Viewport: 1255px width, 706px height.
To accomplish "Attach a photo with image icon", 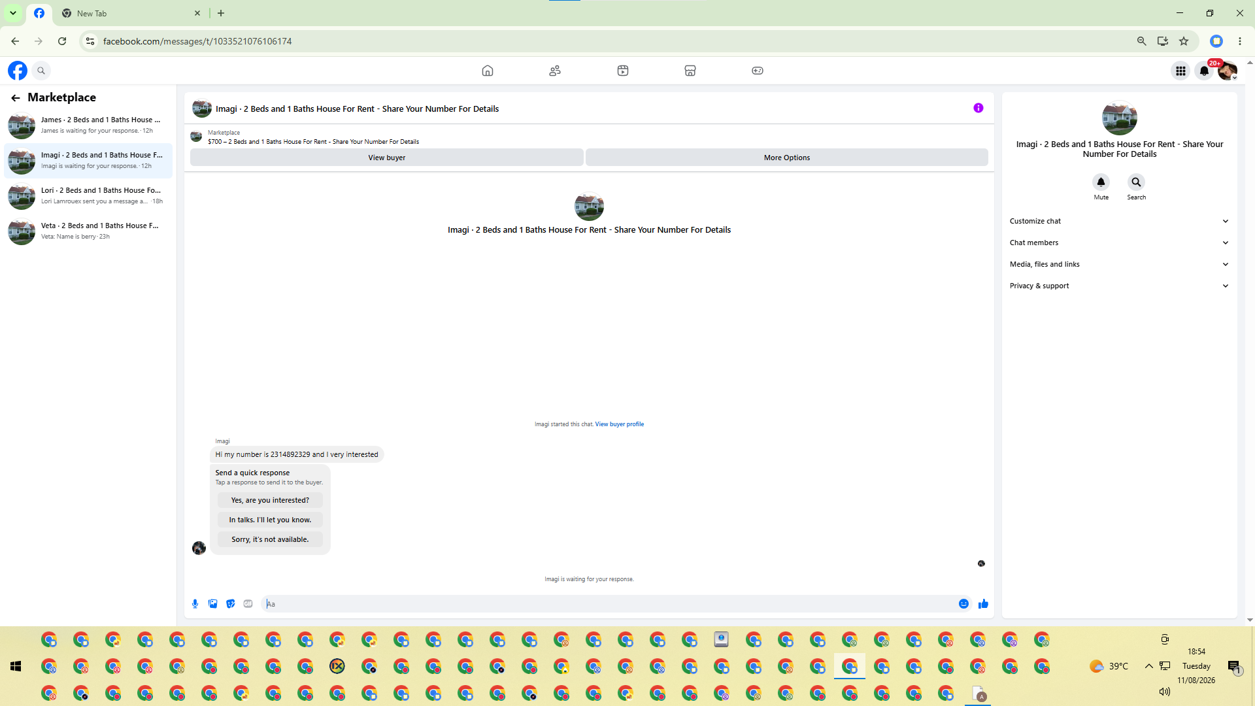I will point(212,604).
